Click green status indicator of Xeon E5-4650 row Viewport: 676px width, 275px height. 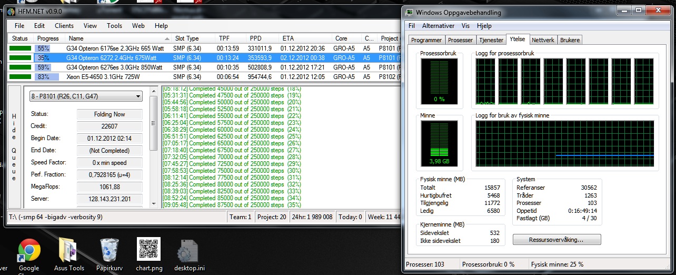coord(21,77)
